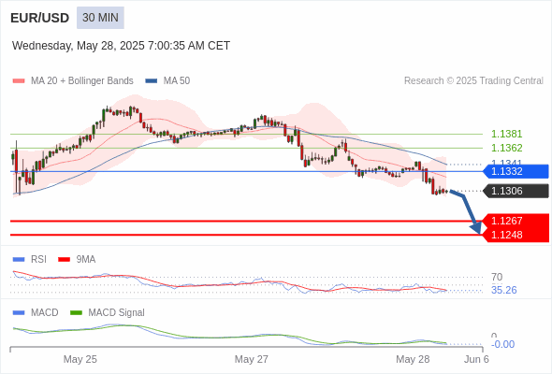Screen dimensions: 552x374
Task: Click the 9MA red legend swatch
Action: 64,260
